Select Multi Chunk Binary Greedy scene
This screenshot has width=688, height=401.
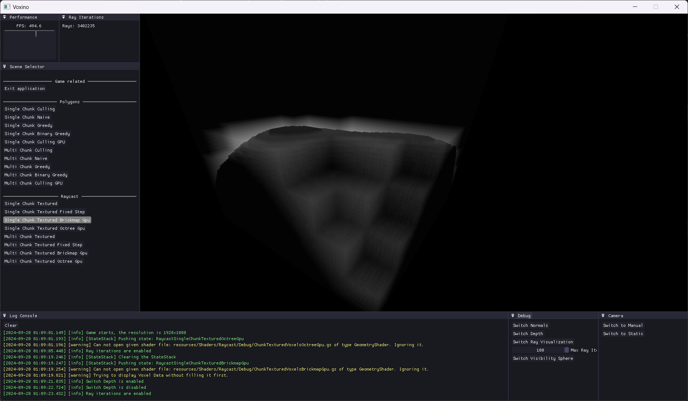pyautogui.click(x=36, y=175)
